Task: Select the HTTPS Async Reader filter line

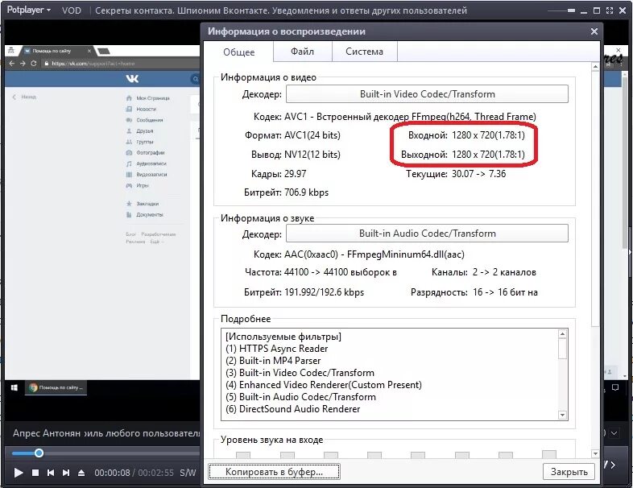Action: click(276, 349)
